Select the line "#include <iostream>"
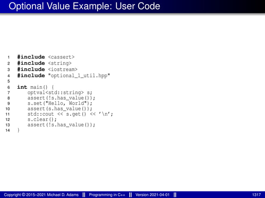This screenshot has width=265, height=198. (47, 70)
